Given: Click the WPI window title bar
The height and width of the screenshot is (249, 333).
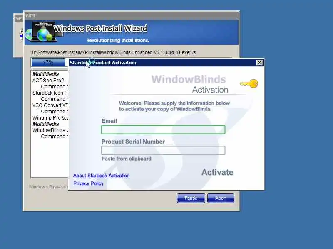Looking at the screenshot, I should click(x=132, y=16).
